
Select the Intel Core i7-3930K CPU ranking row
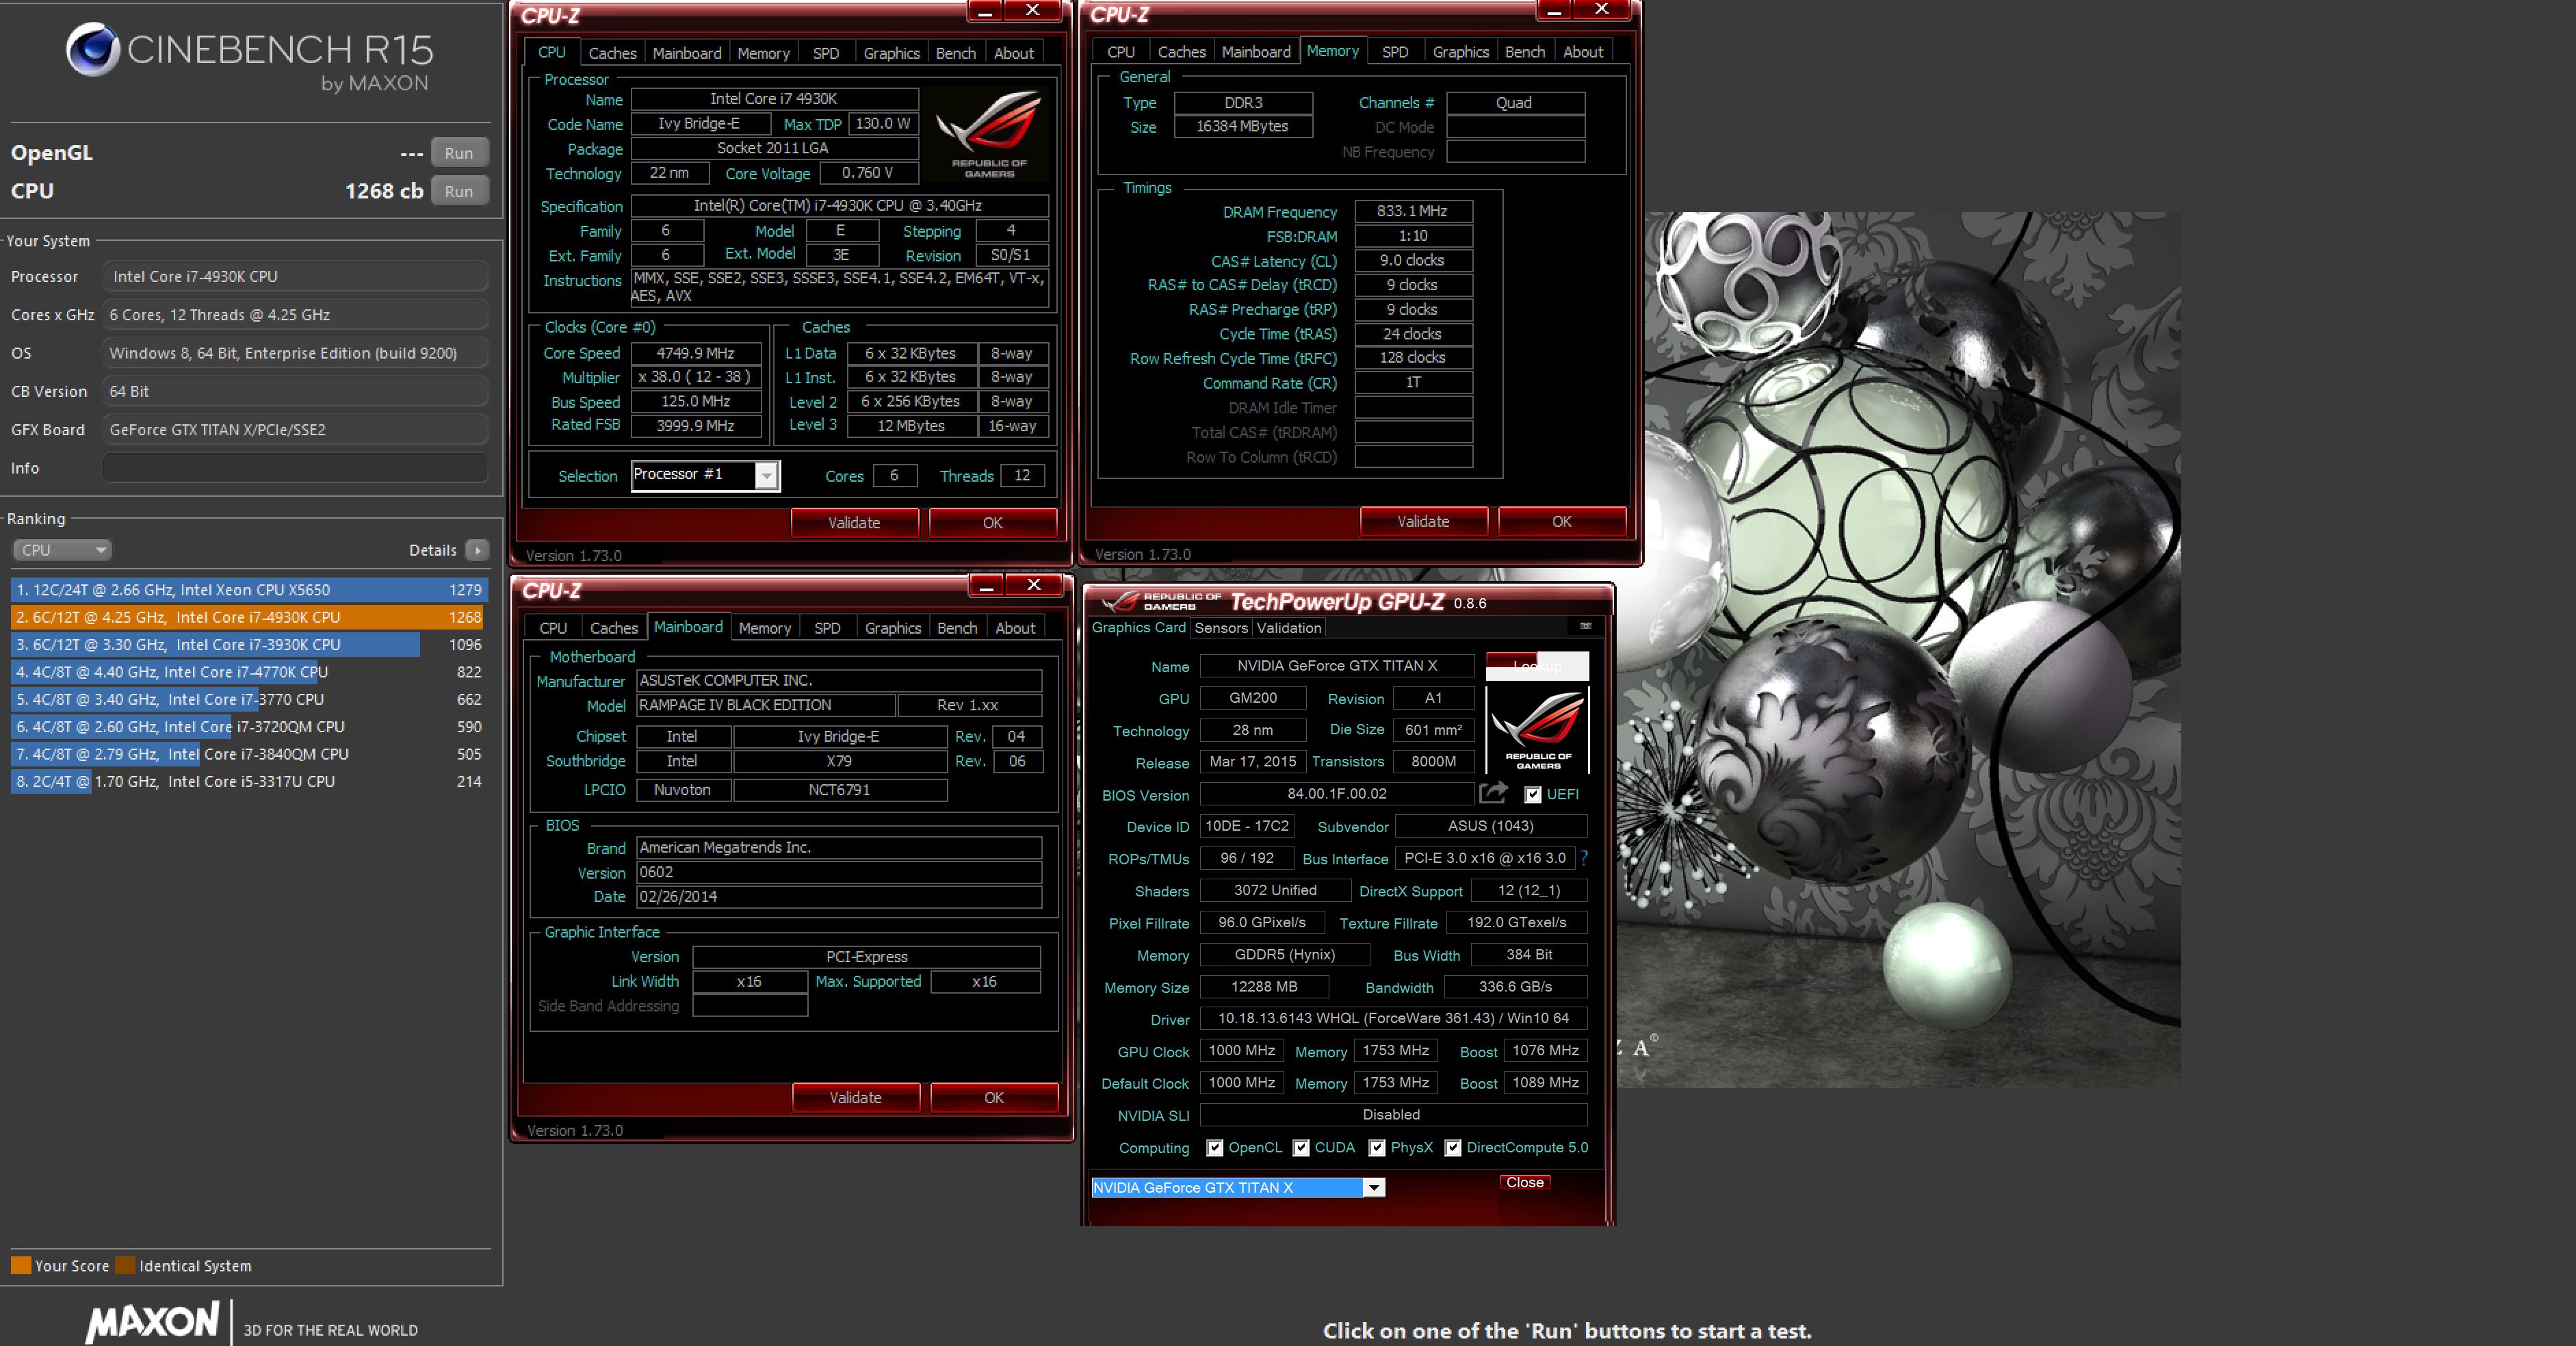[x=248, y=645]
